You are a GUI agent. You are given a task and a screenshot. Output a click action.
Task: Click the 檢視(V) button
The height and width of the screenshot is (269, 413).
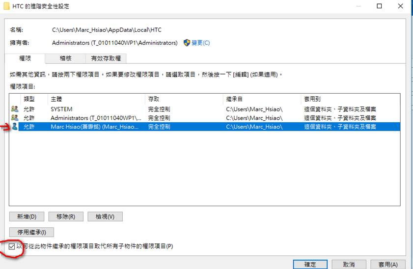(105, 216)
